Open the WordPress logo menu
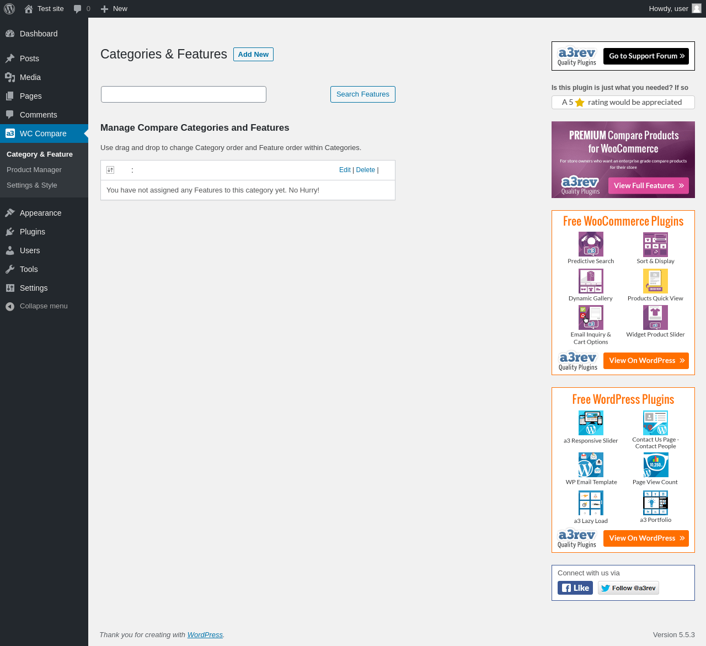This screenshot has width=706, height=646. (9, 9)
